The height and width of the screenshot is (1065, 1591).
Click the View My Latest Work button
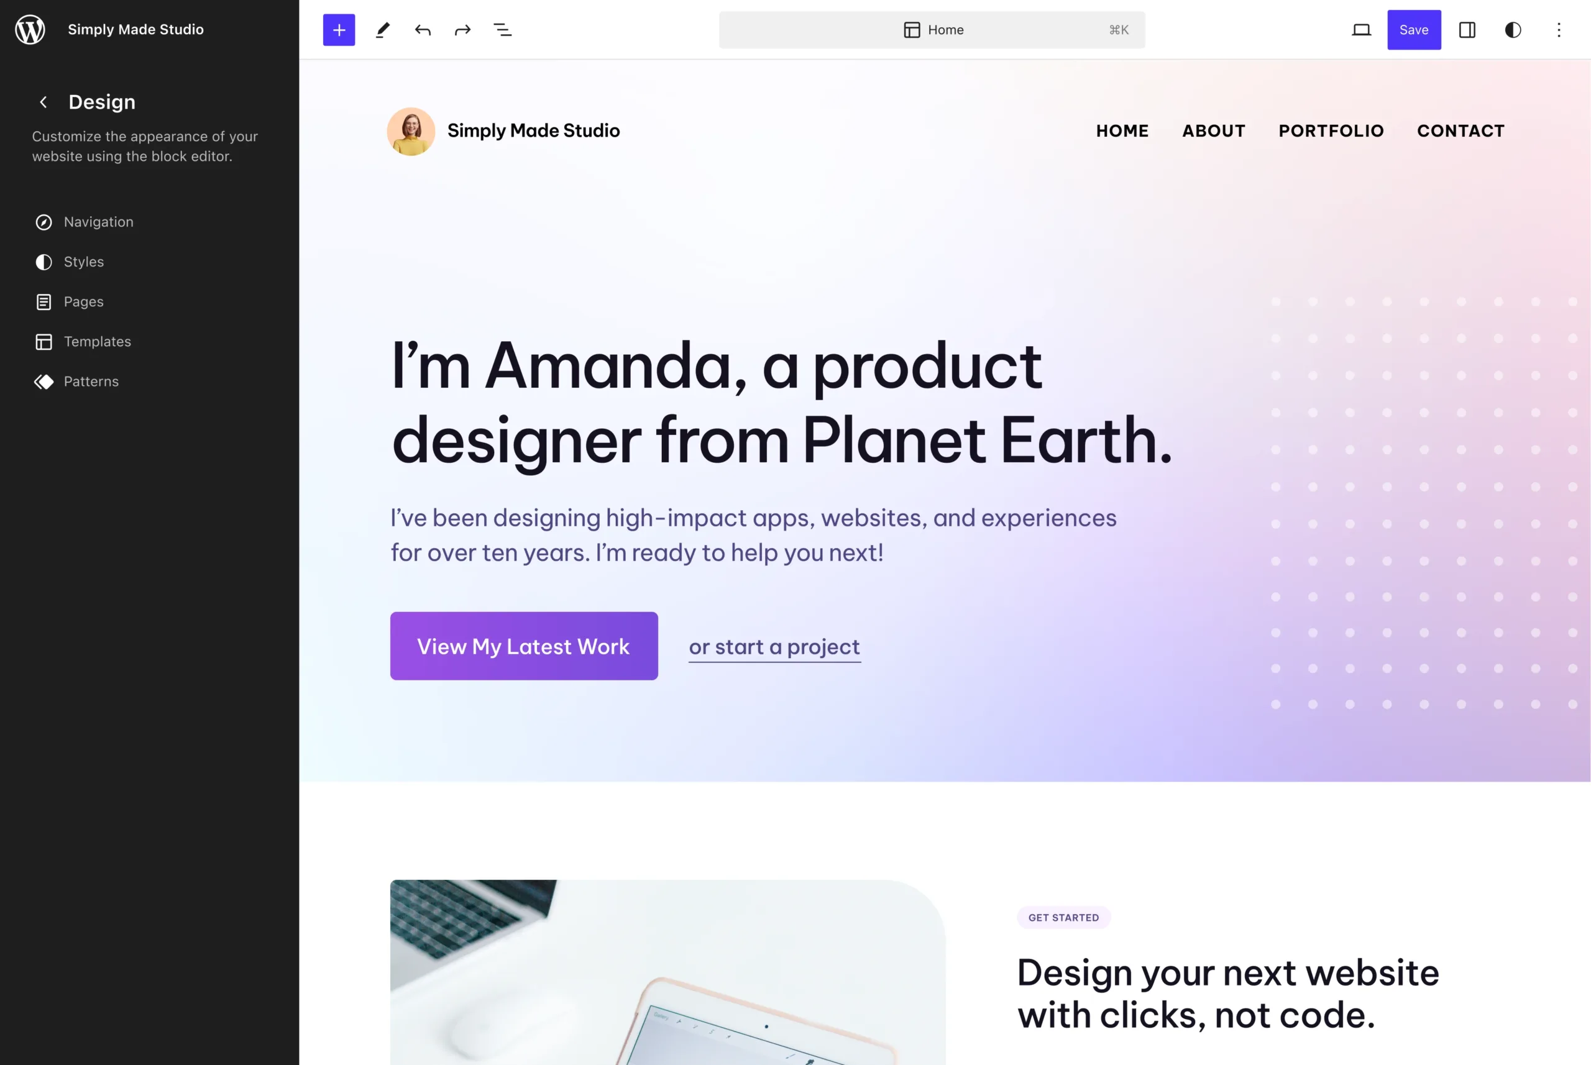tap(523, 646)
